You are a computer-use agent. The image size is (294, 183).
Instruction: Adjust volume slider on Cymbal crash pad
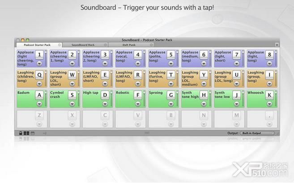(x=79, y=99)
